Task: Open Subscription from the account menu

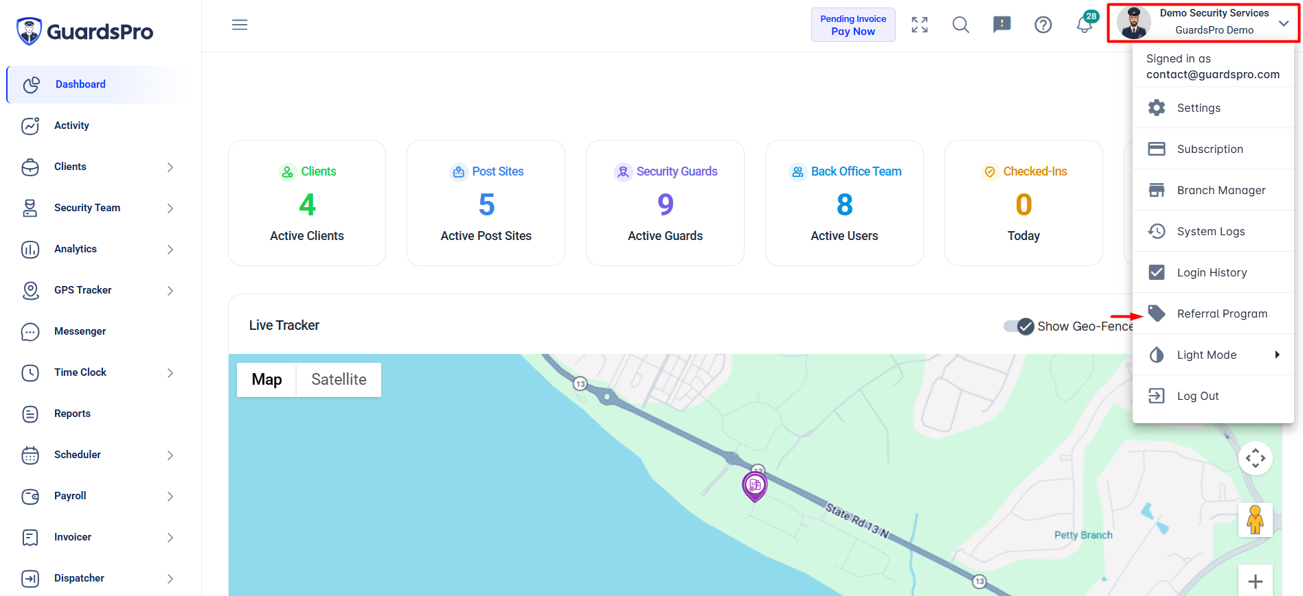Action: click(1213, 149)
